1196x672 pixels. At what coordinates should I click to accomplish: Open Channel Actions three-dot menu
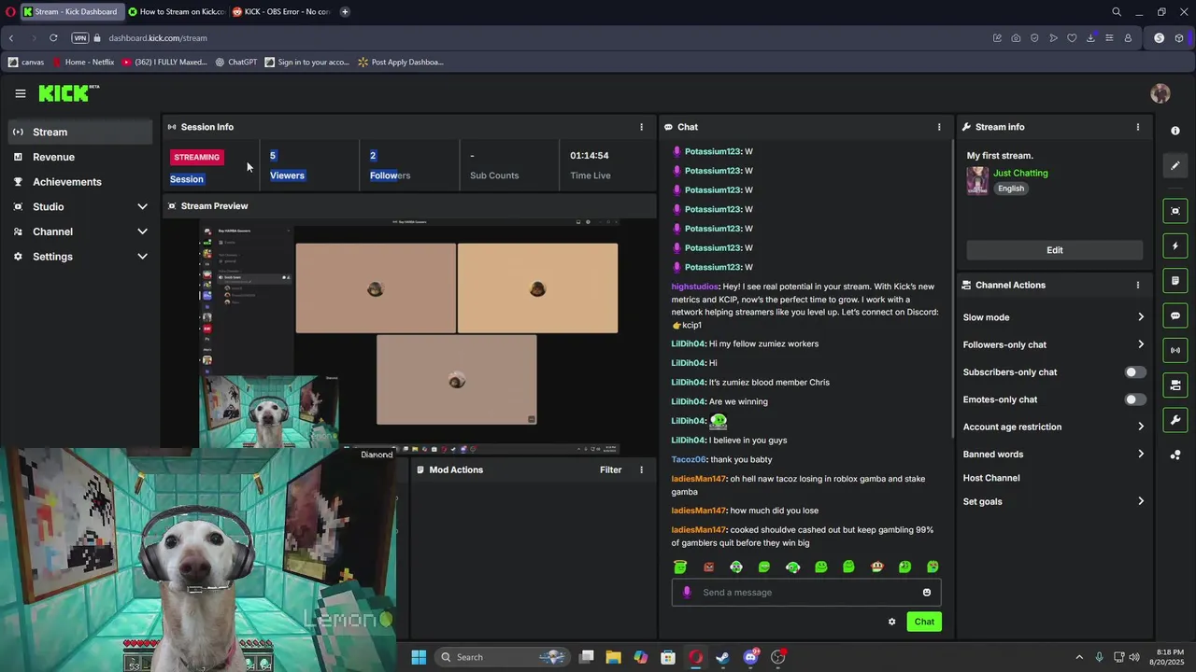(x=1137, y=285)
